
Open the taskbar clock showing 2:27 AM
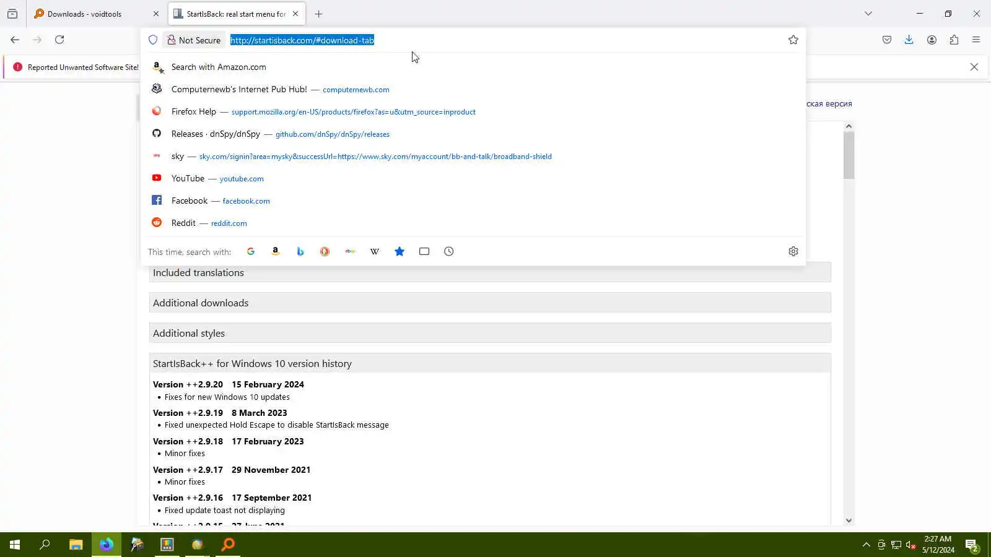(938, 545)
